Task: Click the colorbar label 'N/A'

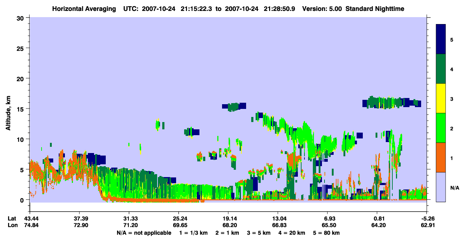Action: click(454, 188)
